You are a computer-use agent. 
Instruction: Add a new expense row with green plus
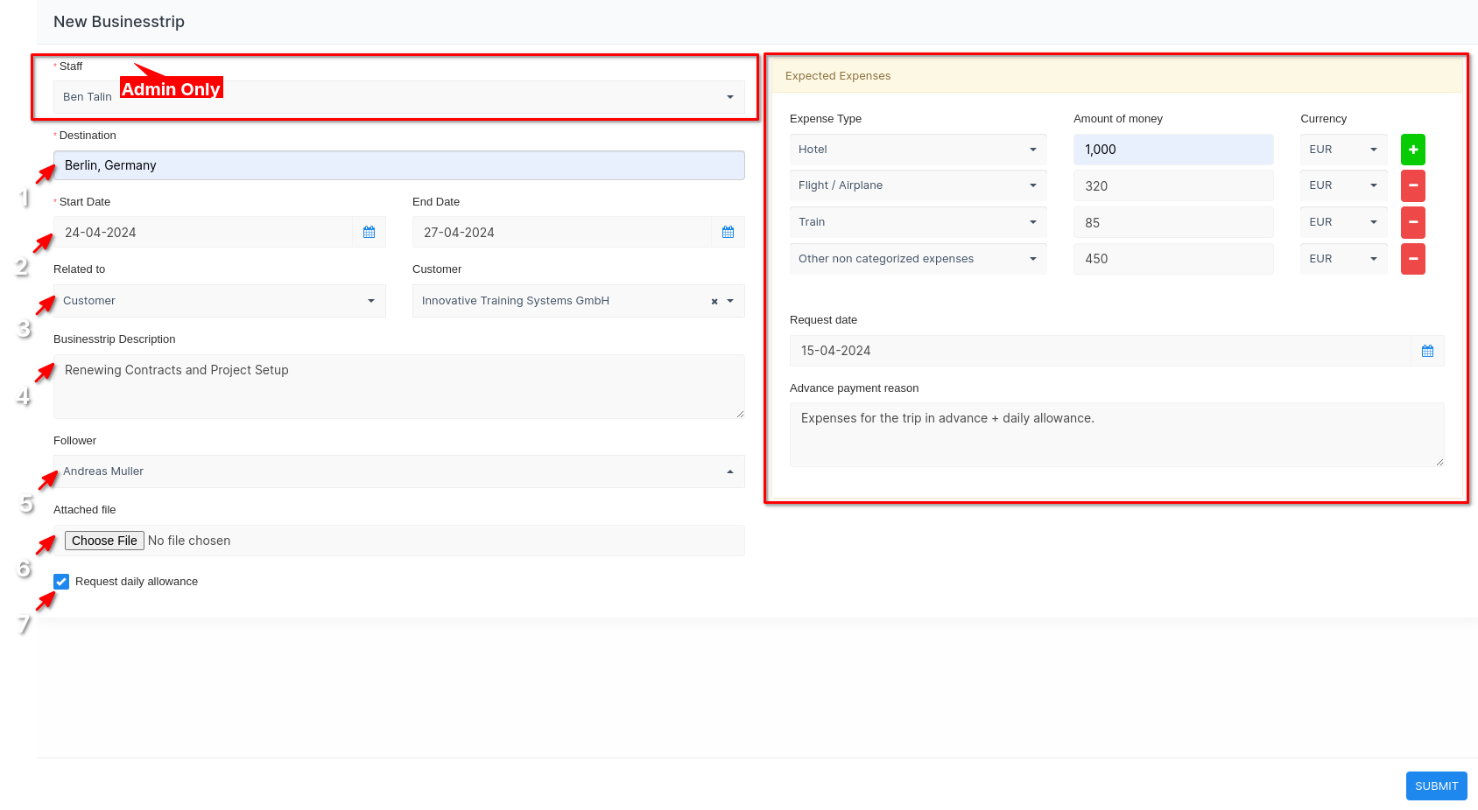click(x=1412, y=150)
